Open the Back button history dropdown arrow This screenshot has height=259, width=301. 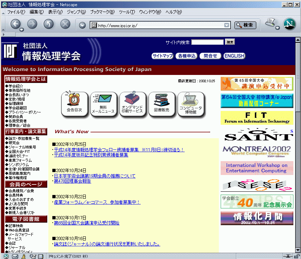tap(22, 29)
